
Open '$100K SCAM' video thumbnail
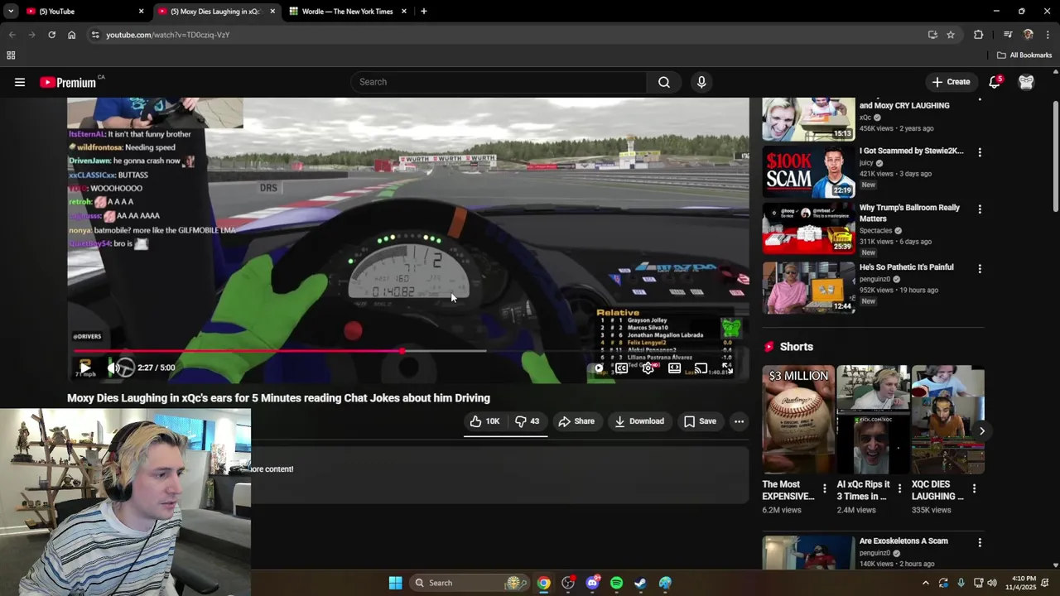coord(808,171)
